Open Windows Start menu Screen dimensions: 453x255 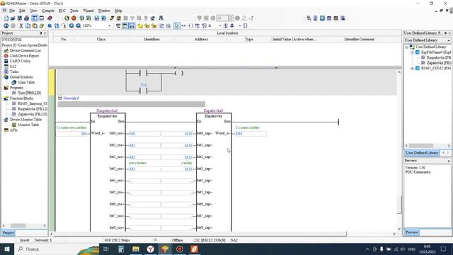click(x=7, y=249)
